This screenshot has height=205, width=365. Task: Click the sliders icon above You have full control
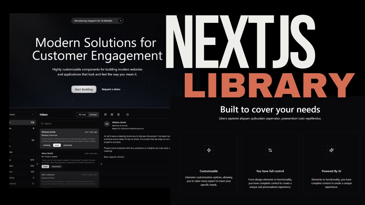270,150
